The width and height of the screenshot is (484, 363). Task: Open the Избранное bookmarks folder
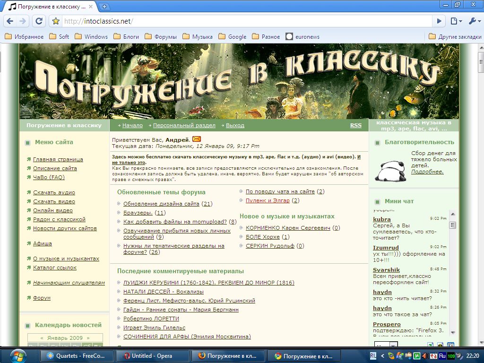[x=25, y=37]
